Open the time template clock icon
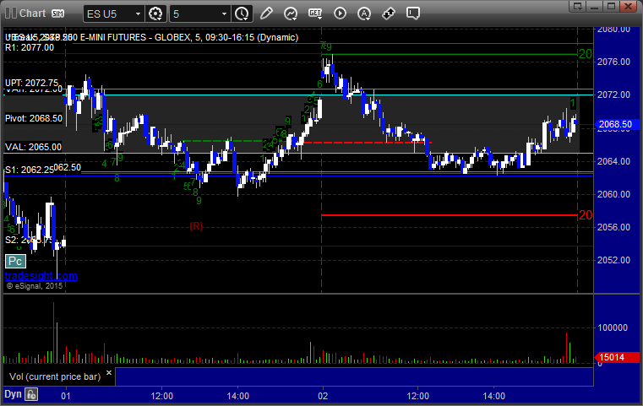 click(242, 14)
